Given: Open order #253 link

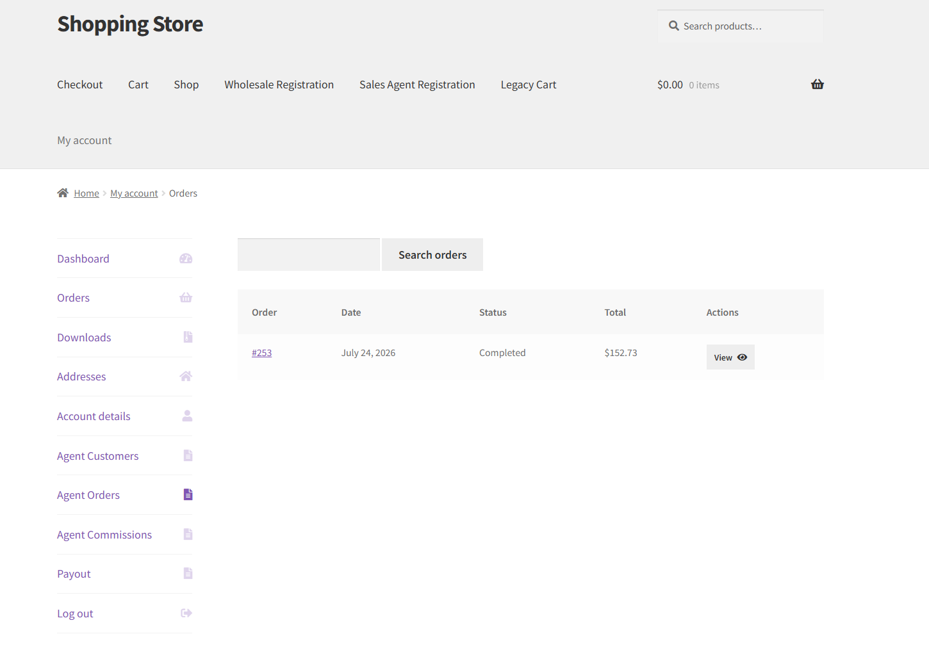Looking at the screenshot, I should coord(261,353).
